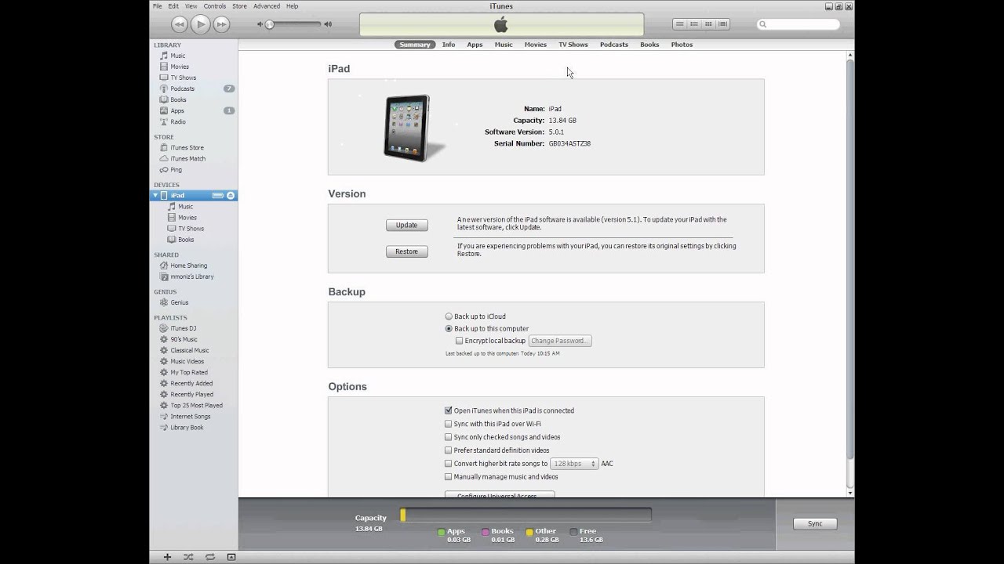Click the Update button
This screenshot has height=564, width=1004.
(406, 225)
